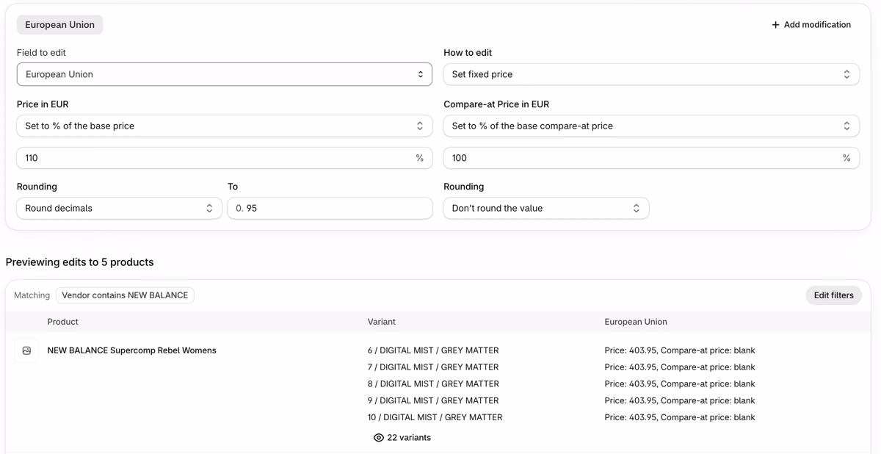Click the compare-at percentage field showing 100

pyautogui.click(x=651, y=158)
